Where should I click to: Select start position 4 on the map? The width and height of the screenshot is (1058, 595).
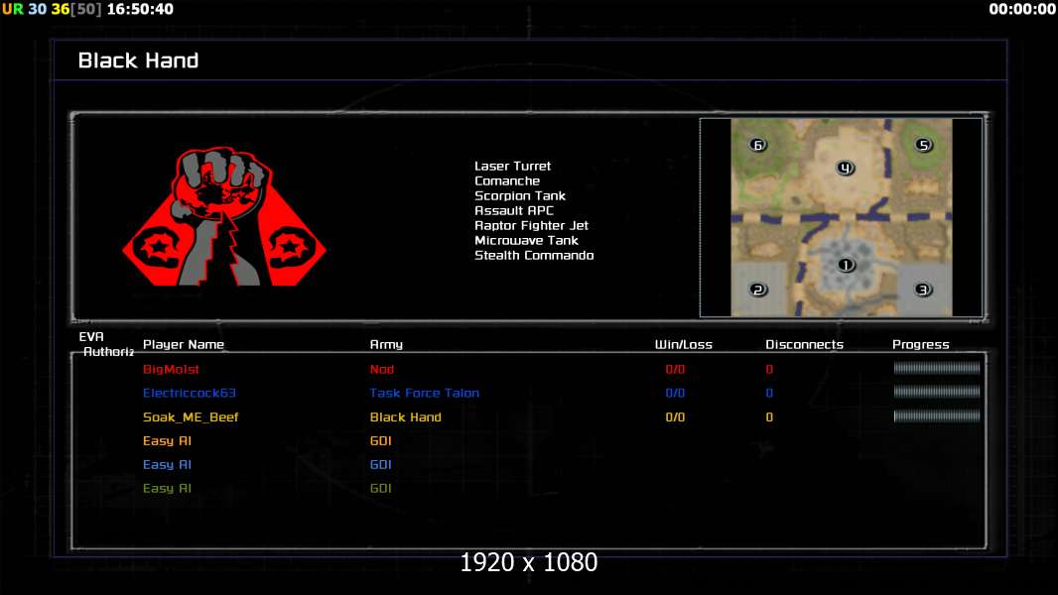point(845,168)
